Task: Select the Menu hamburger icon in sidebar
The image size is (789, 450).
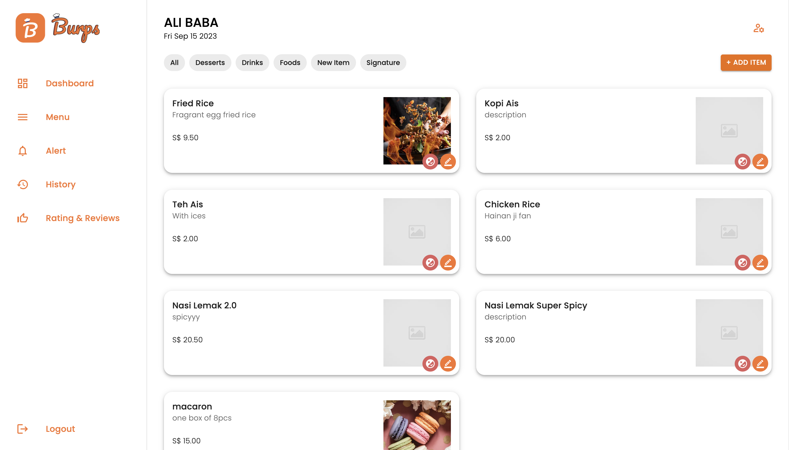Action: (23, 117)
